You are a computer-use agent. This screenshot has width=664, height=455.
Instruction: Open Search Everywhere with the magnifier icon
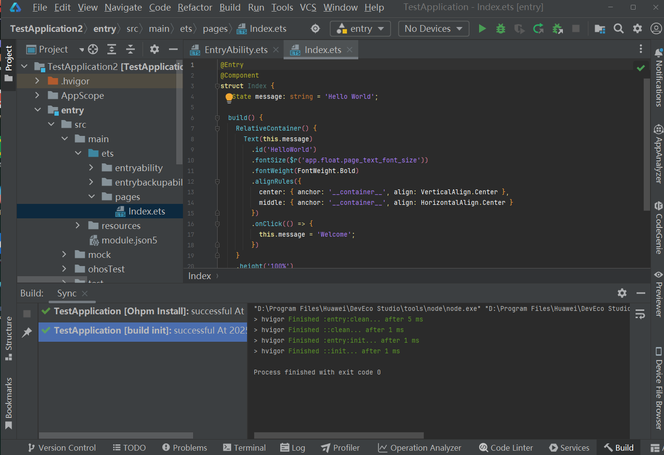pos(619,28)
